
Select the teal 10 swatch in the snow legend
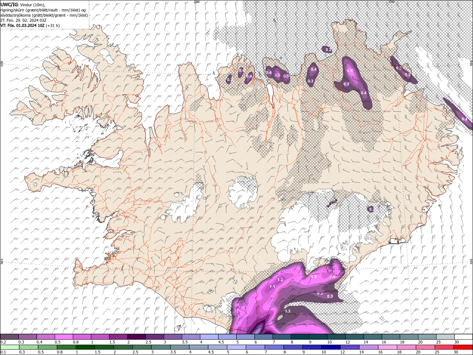point(336,337)
